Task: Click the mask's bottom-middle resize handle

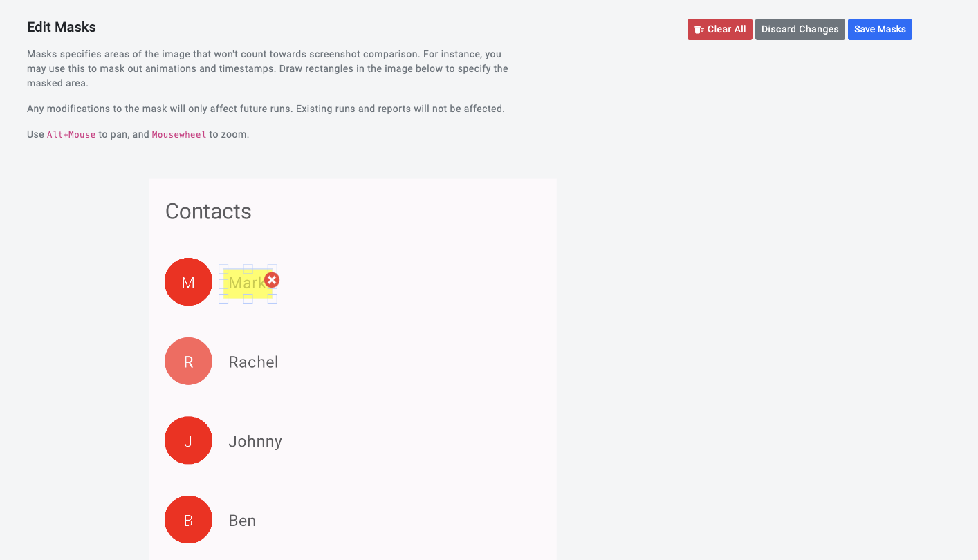Action: tap(248, 299)
